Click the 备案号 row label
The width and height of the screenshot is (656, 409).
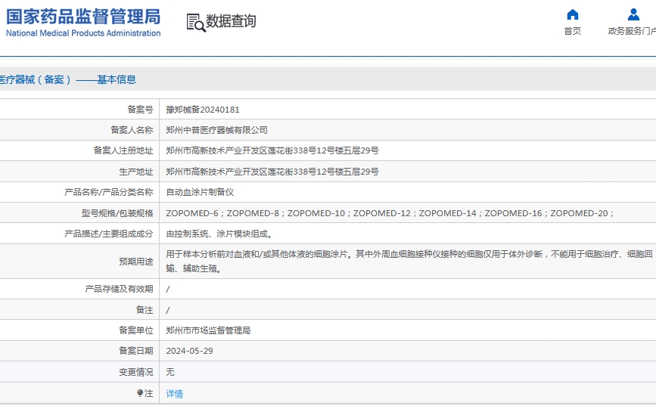click(x=140, y=110)
